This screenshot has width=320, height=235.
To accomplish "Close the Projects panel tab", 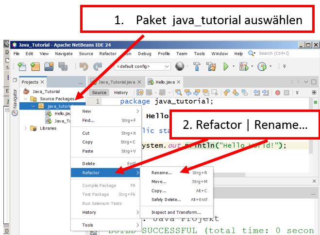I will pos(42,82).
